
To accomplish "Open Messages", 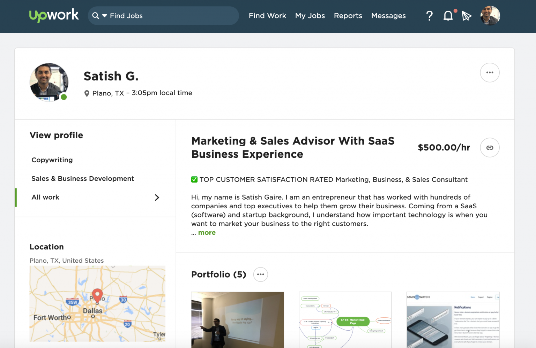I will pyautogui.click(x=388, y=16).
